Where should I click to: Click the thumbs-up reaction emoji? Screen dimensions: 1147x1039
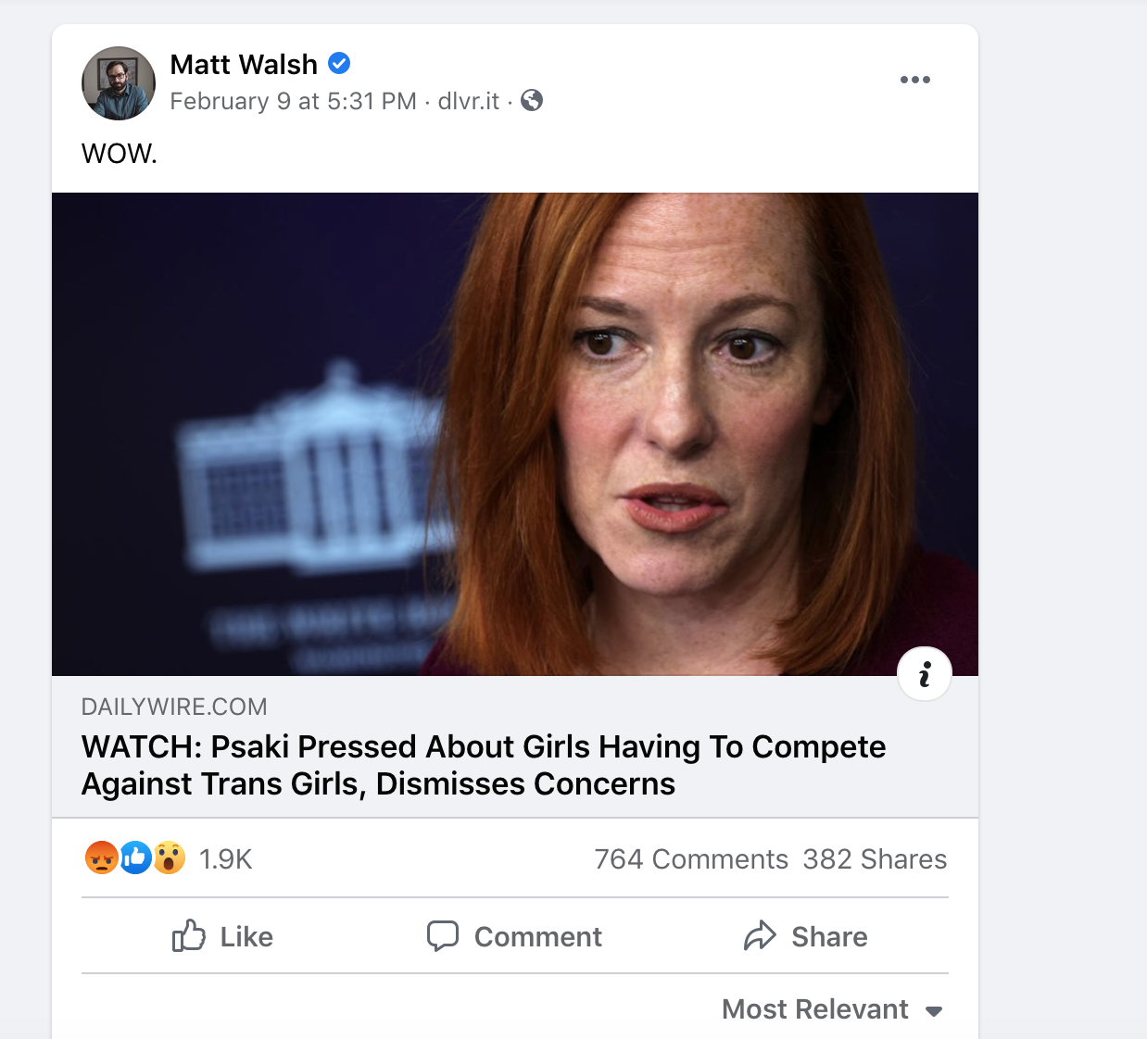134,858
